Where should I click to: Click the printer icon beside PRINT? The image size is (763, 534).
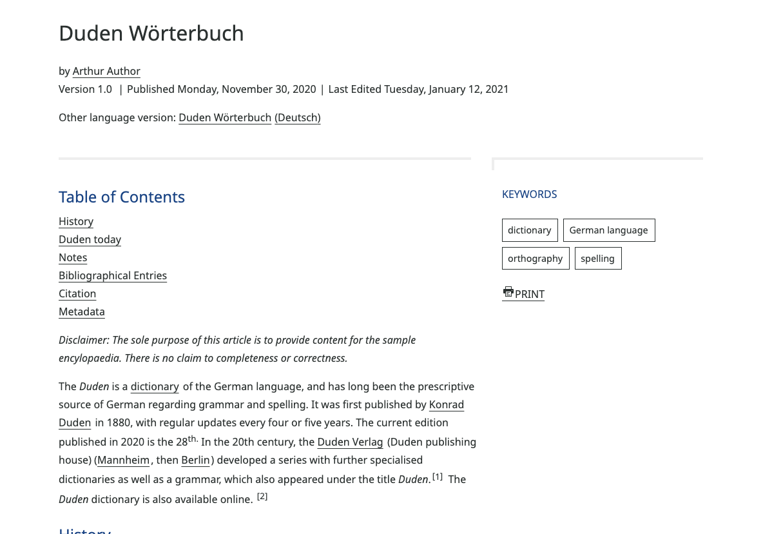pos(508,292)
